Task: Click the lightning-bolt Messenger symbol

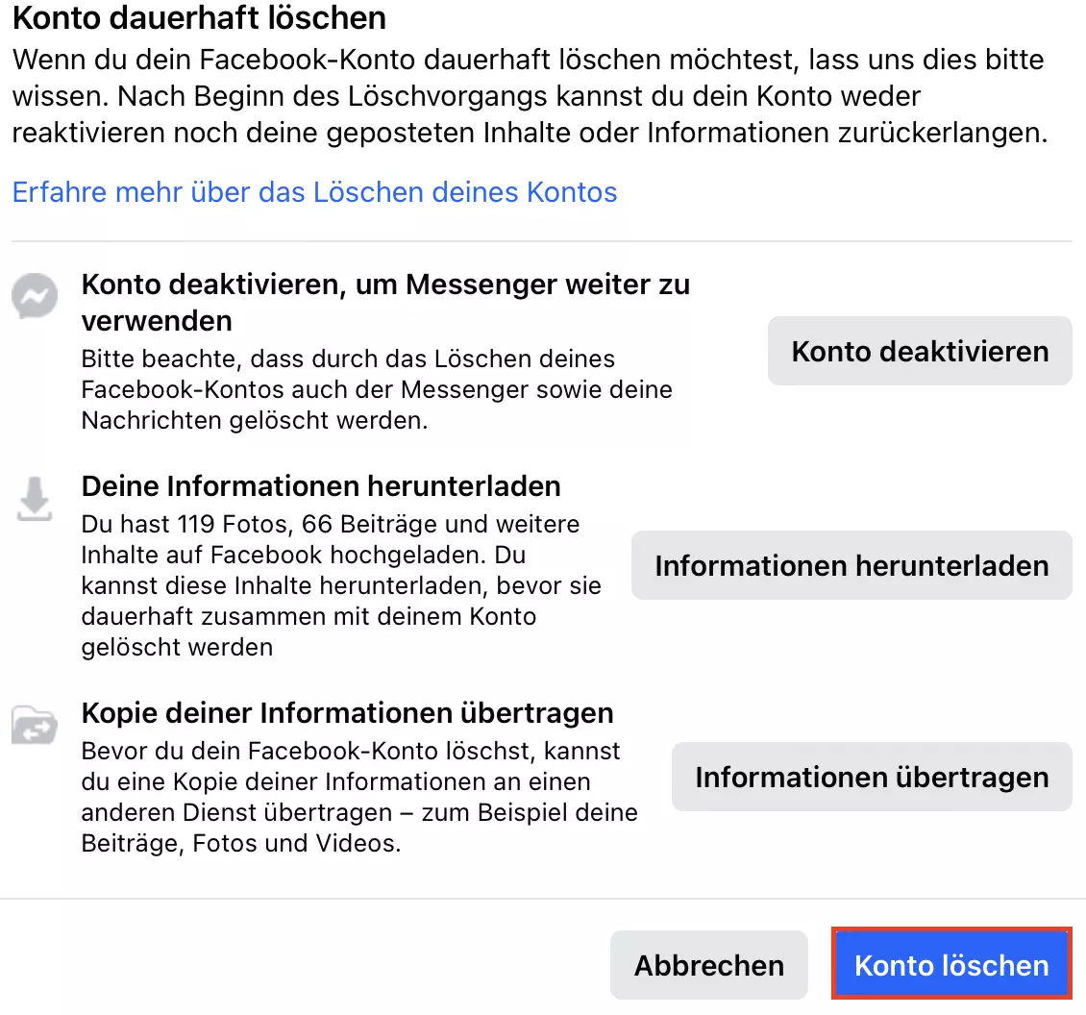Action: click(35, 296)
